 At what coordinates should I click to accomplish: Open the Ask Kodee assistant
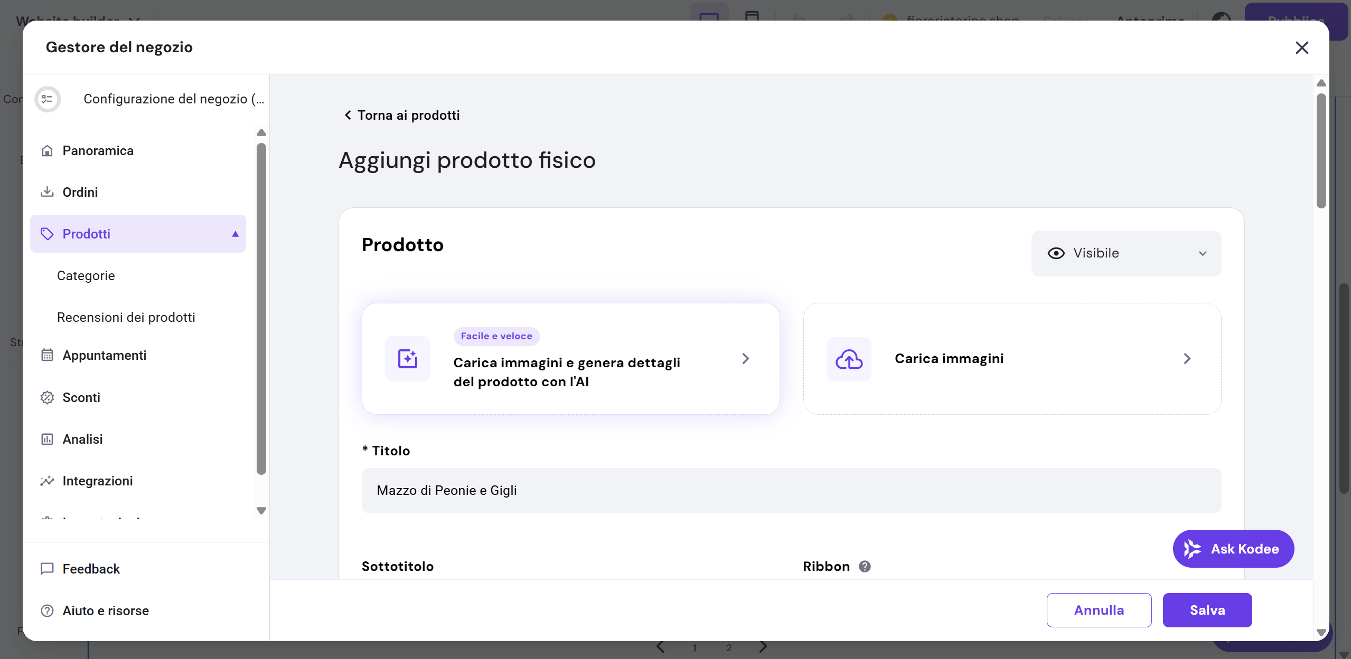point(1233,549)
